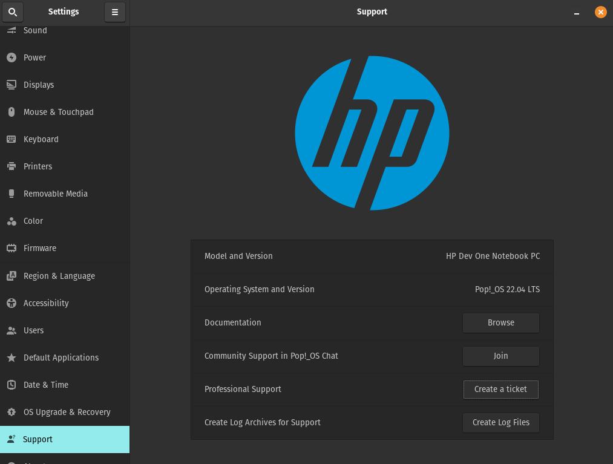
Task: Click the Accessibility person icon
Action: pos(11,303)
